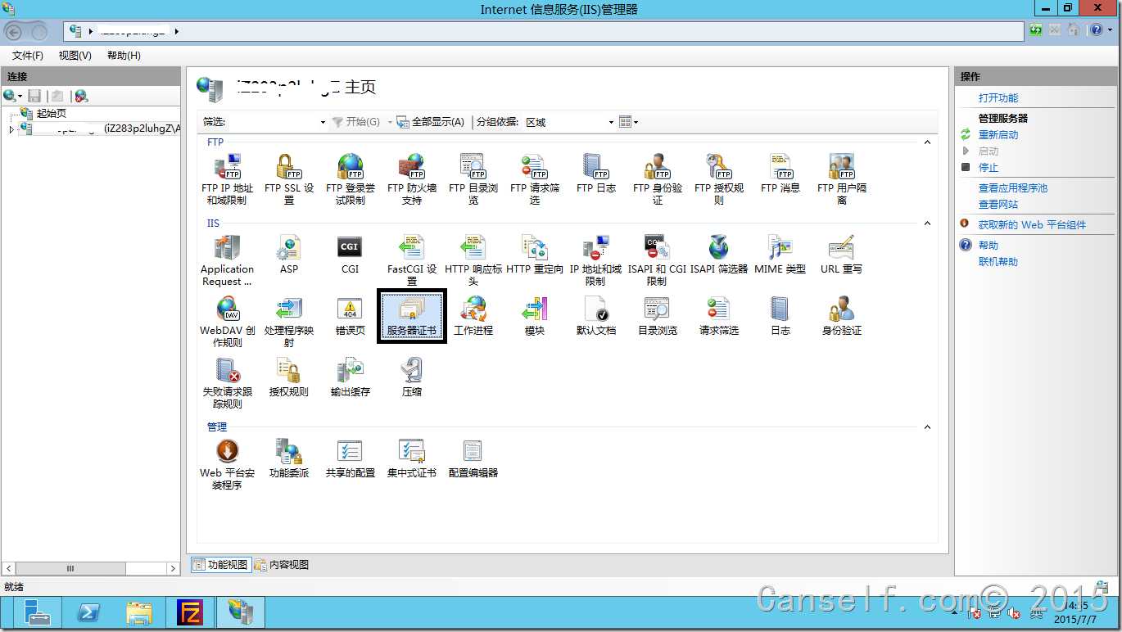Open FastCGI 设置 feature
The width and height of the screenshot is (1122, 632).
click(x=412, y=260)
